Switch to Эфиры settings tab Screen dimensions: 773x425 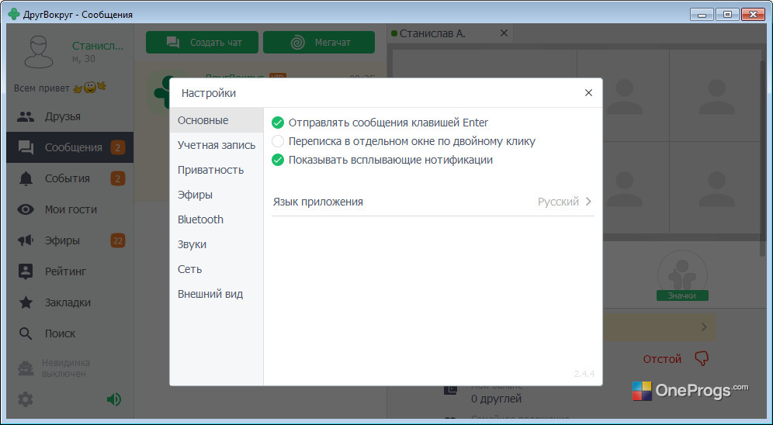[217, 195]
